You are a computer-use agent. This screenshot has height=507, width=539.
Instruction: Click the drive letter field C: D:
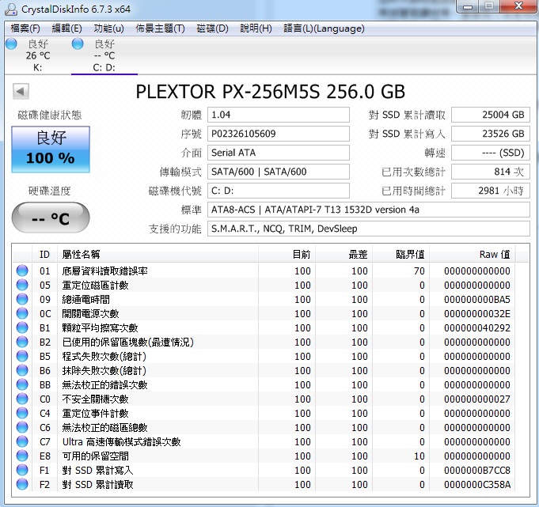pos(278,191)
